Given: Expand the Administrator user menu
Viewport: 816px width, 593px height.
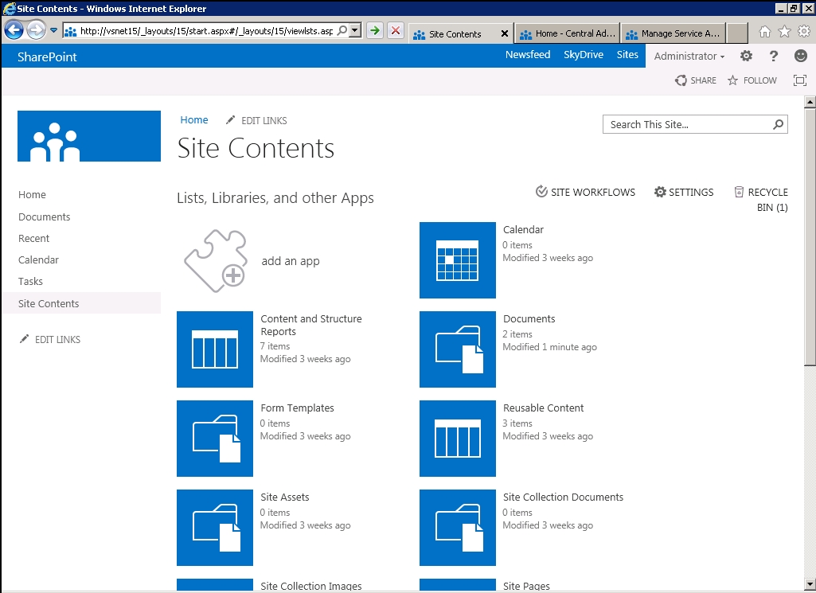Looking at the screenshot, I should [x=689, y=57].
